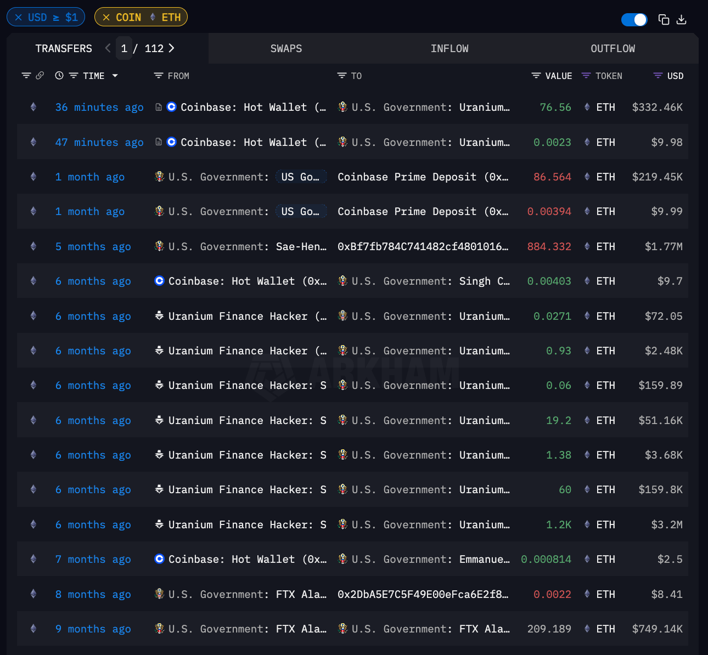Open the USD column filter
The image size is (708, 655).
658,76
